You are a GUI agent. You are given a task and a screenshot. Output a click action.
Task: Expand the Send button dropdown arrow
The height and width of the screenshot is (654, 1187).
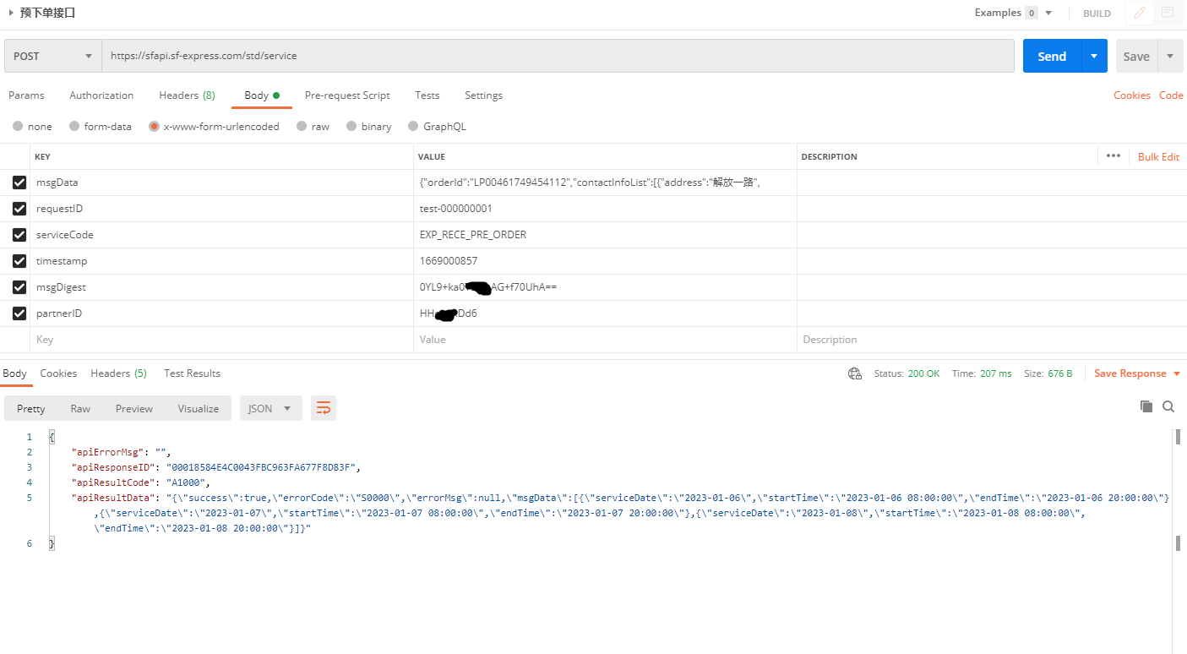[1094, 56]
